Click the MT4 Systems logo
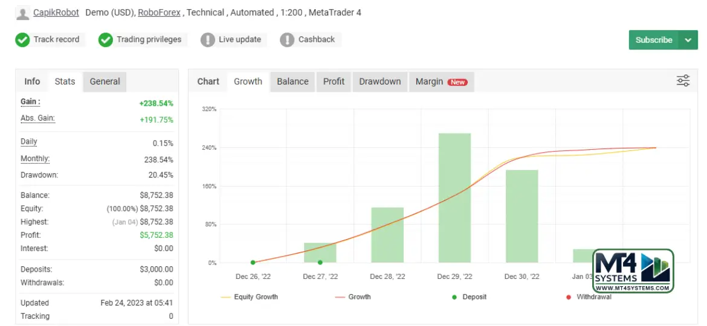 coord(633,271)
